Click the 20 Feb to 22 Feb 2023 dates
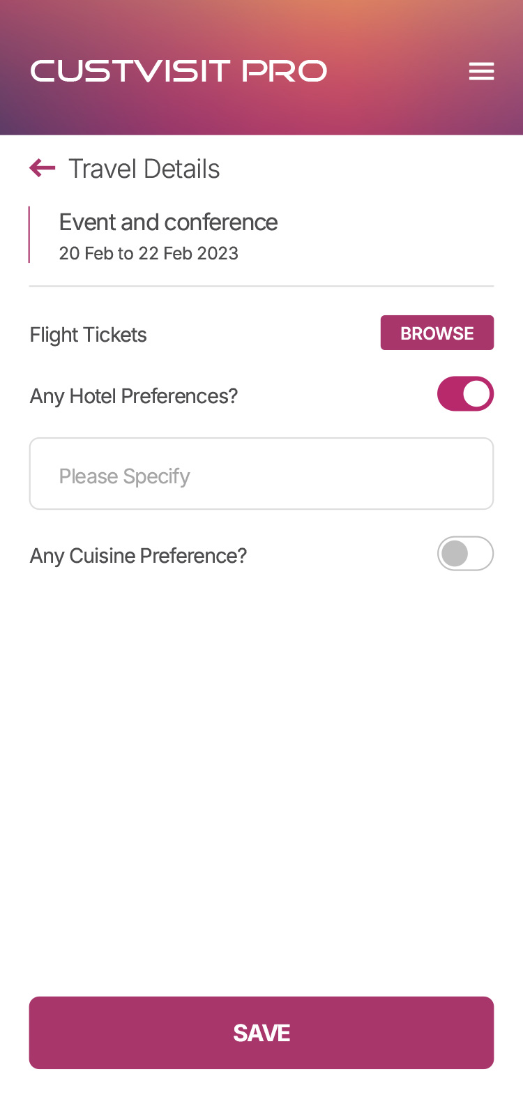The image size is (523, 1104). point(149,253)
